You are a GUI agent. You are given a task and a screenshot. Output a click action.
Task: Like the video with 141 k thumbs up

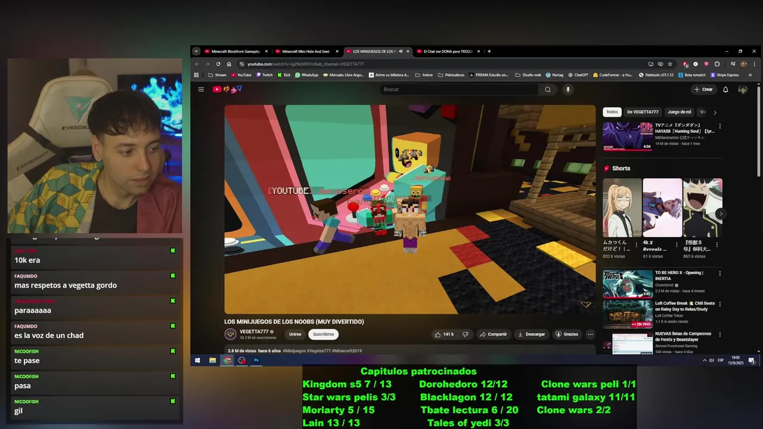[x=444, y=334]
